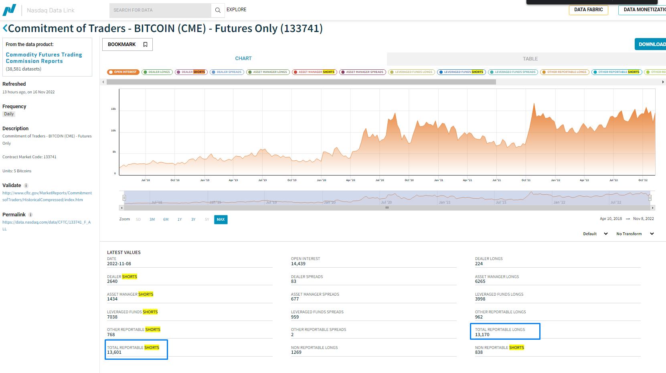
Task: Click the navigator left scroll arrow
Action: (x=121, y=208)
